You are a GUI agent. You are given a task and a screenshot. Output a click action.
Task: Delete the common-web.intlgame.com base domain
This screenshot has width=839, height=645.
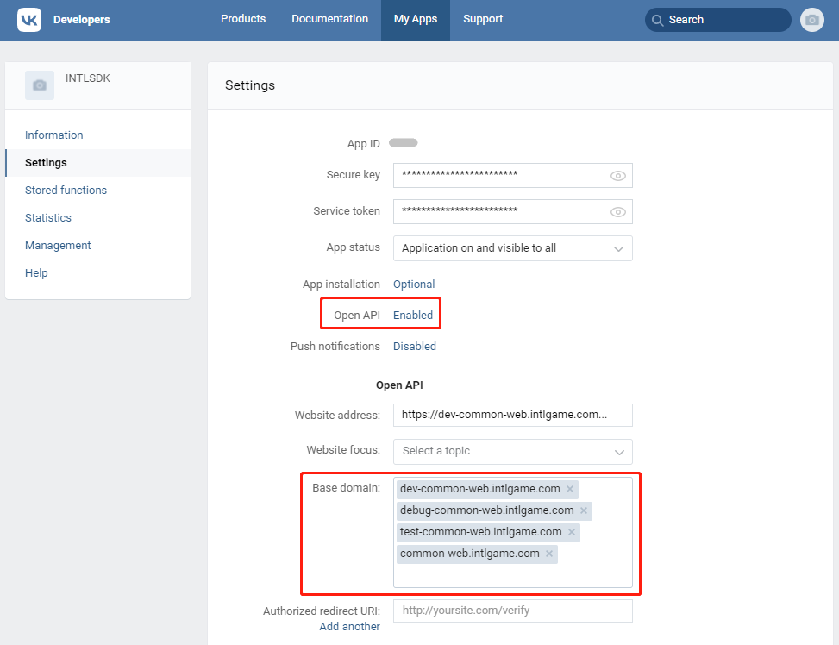point(549,554)
